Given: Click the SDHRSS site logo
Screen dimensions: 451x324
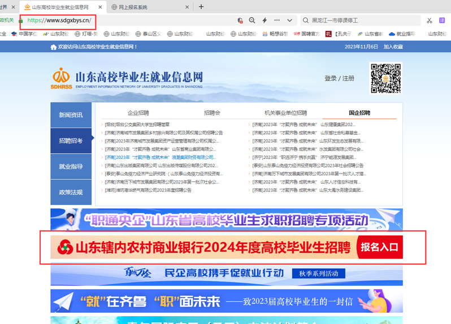Looking at the screenshot, I should pos(61,78).
